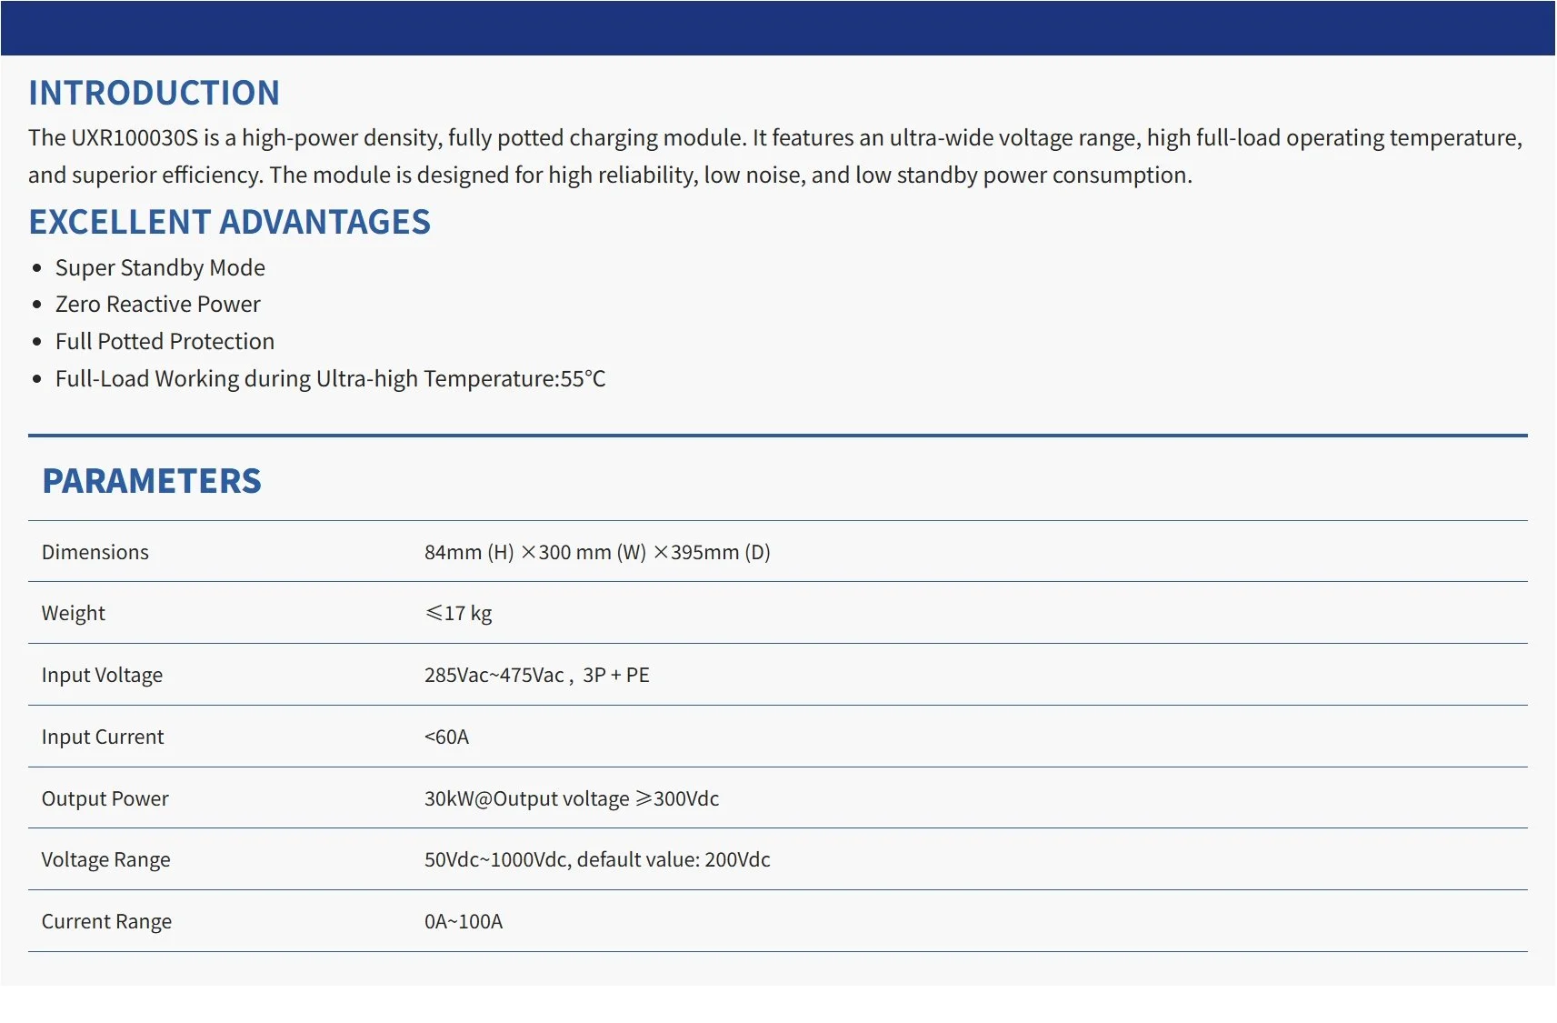The width and height of the screenshot is (1557, 1023).
Task: Click the 'Voltage Range' row label
Action: click(x=105, y=859)
